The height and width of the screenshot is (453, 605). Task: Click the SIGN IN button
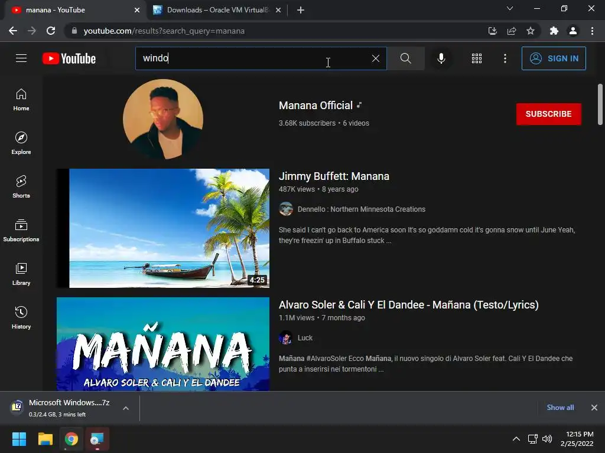click(553, 58)
